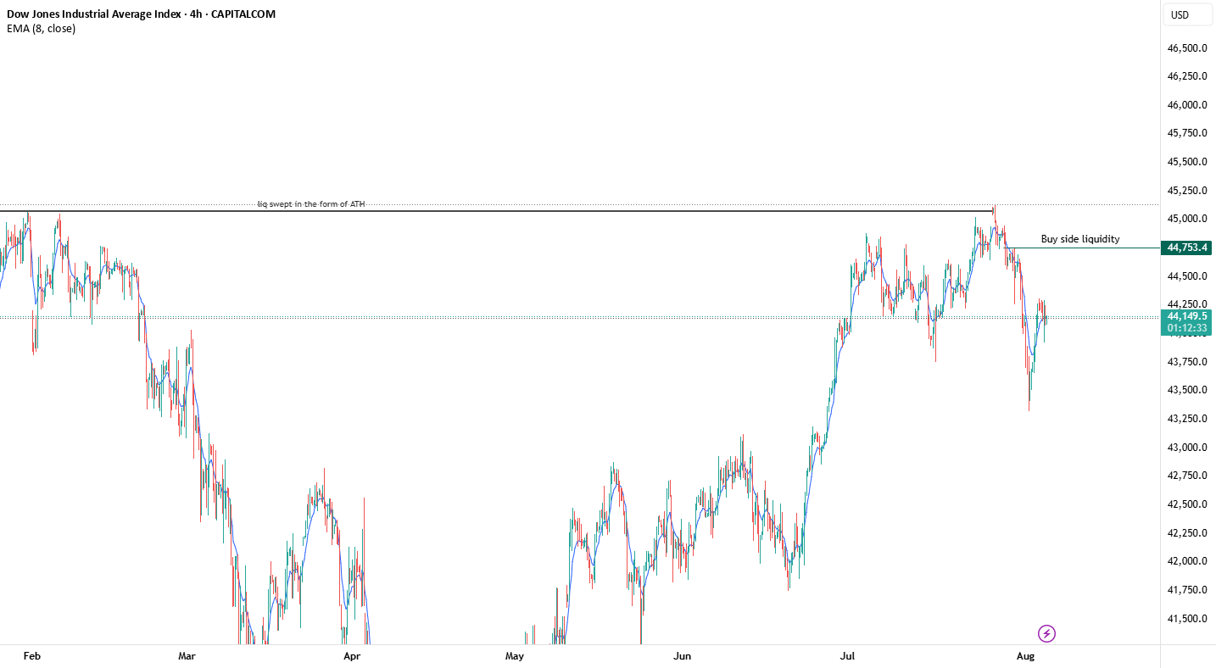
Task: Click the Jun label on time axis
Action: point(682,656)
